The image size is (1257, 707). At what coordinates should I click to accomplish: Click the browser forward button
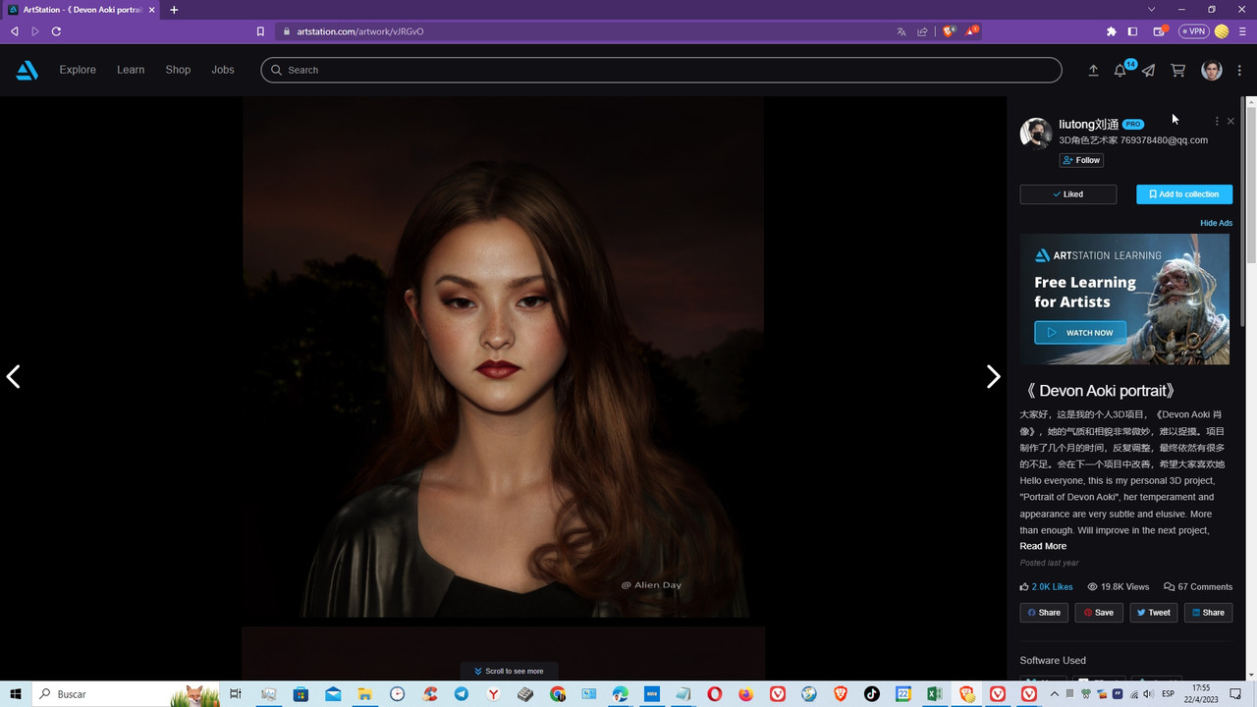[35, 31]
